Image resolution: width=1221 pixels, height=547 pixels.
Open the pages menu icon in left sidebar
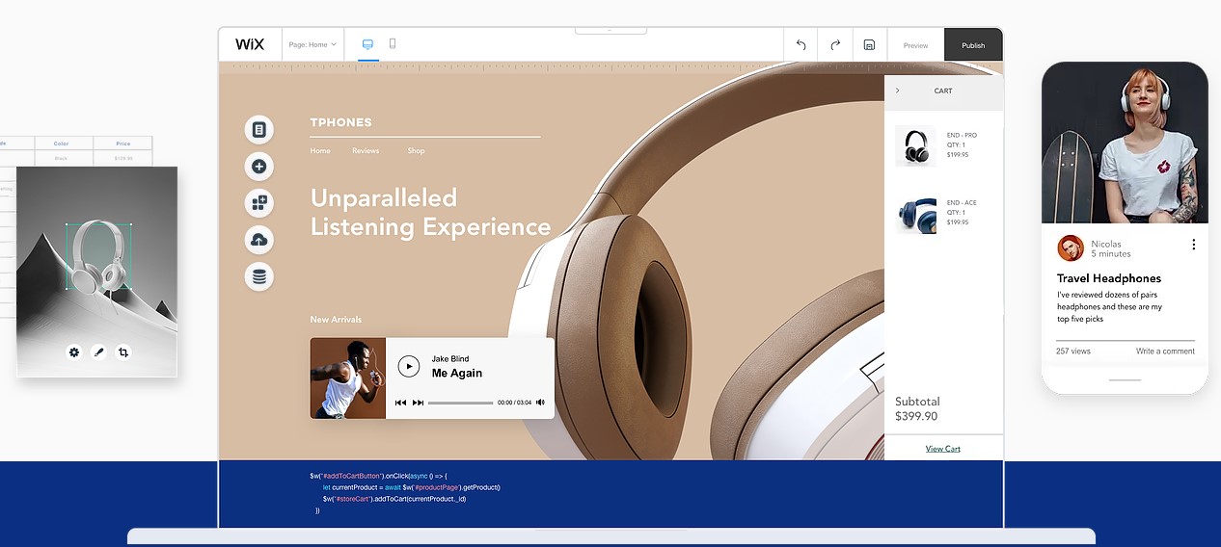coord(258,129)
